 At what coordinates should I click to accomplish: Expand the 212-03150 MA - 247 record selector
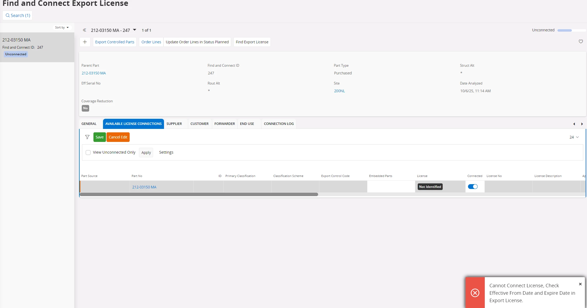pos(135,30)
